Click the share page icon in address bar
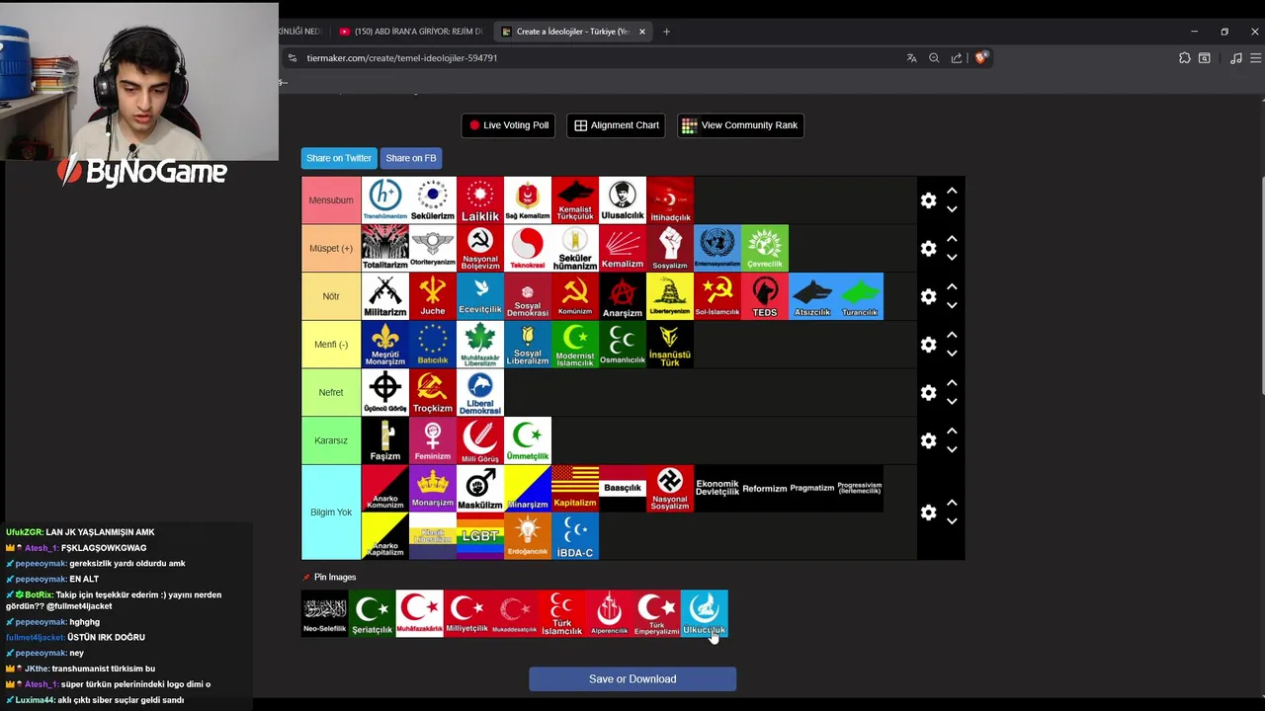The width and height of the screenshot is (1265, 711). pos(957,58)
